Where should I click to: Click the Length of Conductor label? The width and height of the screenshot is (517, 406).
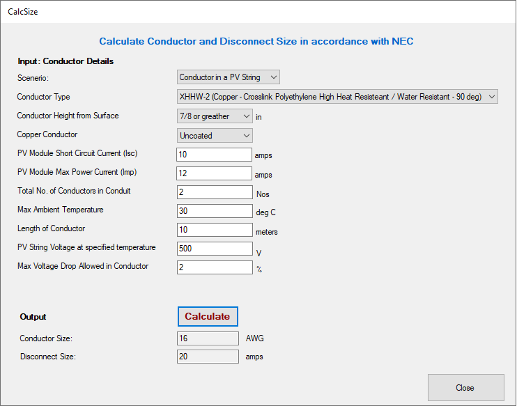(51, 228)
